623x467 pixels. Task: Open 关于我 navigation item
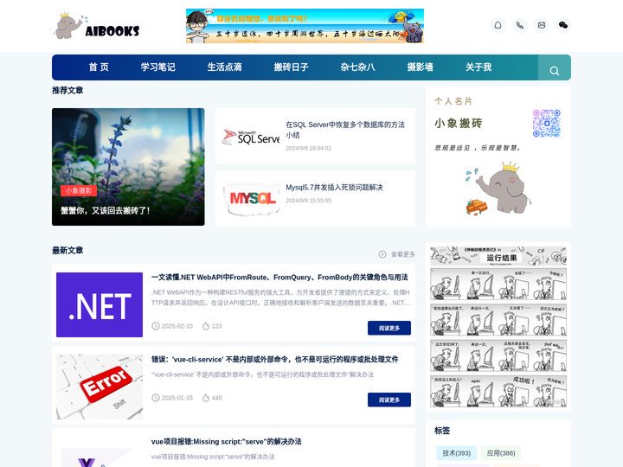[x=478, y=67]
